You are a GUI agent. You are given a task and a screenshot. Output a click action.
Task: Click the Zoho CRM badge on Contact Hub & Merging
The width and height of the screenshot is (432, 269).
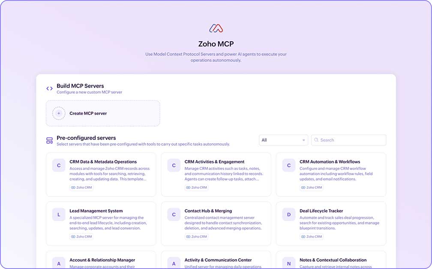click(x=196, y=236)
